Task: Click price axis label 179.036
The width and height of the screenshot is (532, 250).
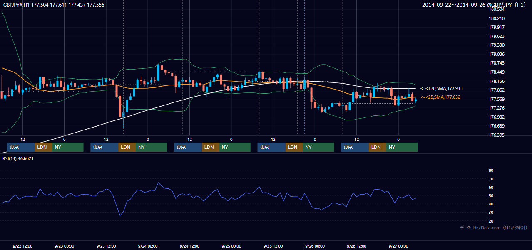Action: [x=497, y=54]
